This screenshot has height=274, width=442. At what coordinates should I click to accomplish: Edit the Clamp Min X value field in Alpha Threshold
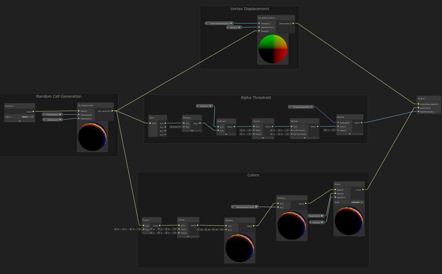pos(245,130)
